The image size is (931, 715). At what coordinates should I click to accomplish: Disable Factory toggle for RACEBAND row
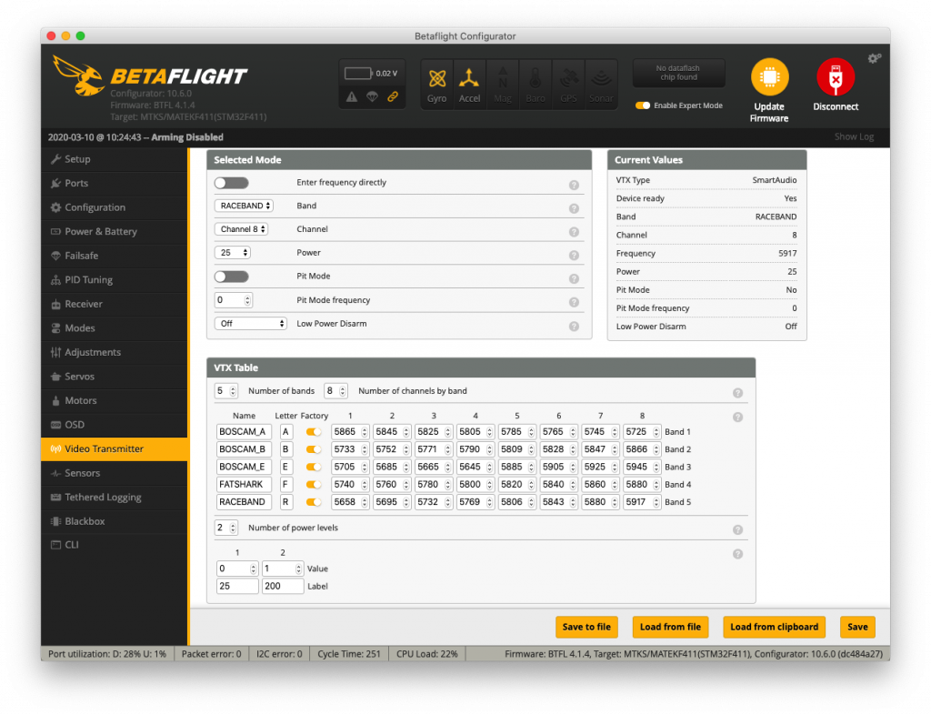tap(314, 501)
